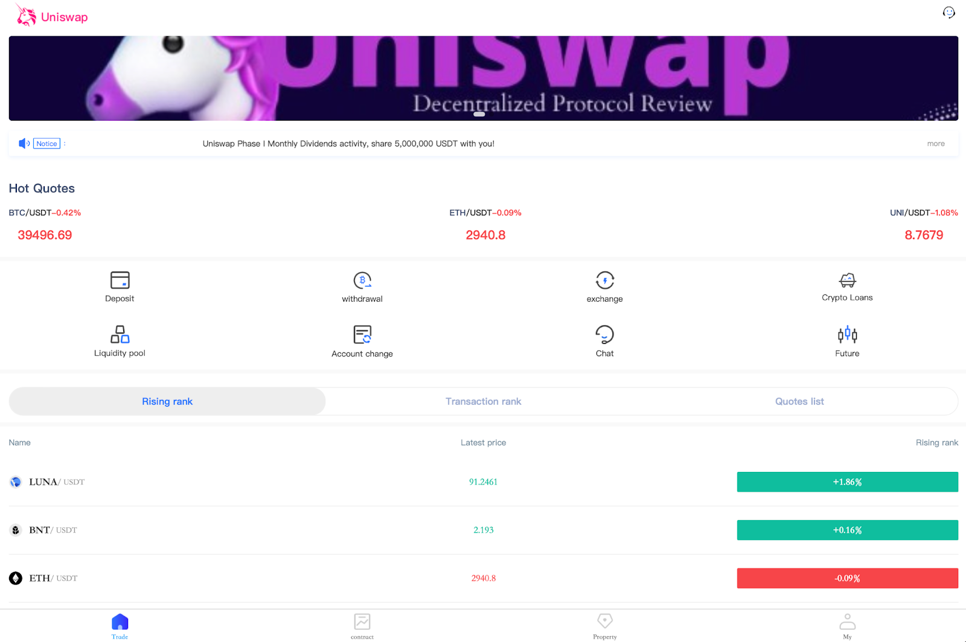
Task: Select the Transaction rank tab
Action: click(483, 401)
